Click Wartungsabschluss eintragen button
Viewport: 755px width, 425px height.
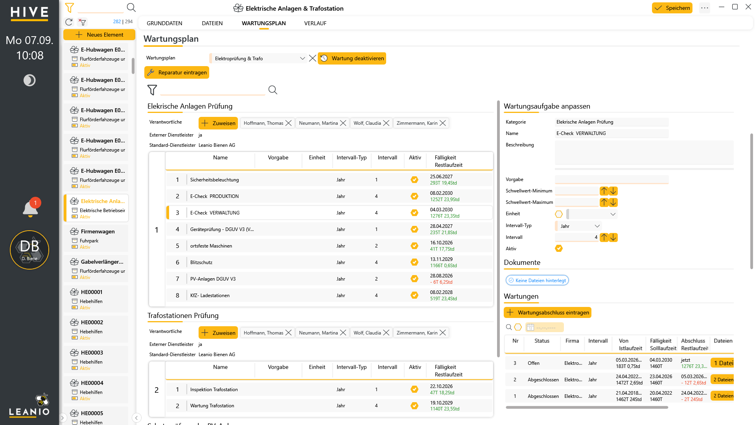click(x=547, y=312)
